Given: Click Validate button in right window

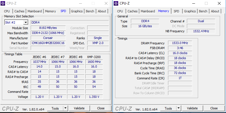Looking at the screenshot, I should point(193,108).
